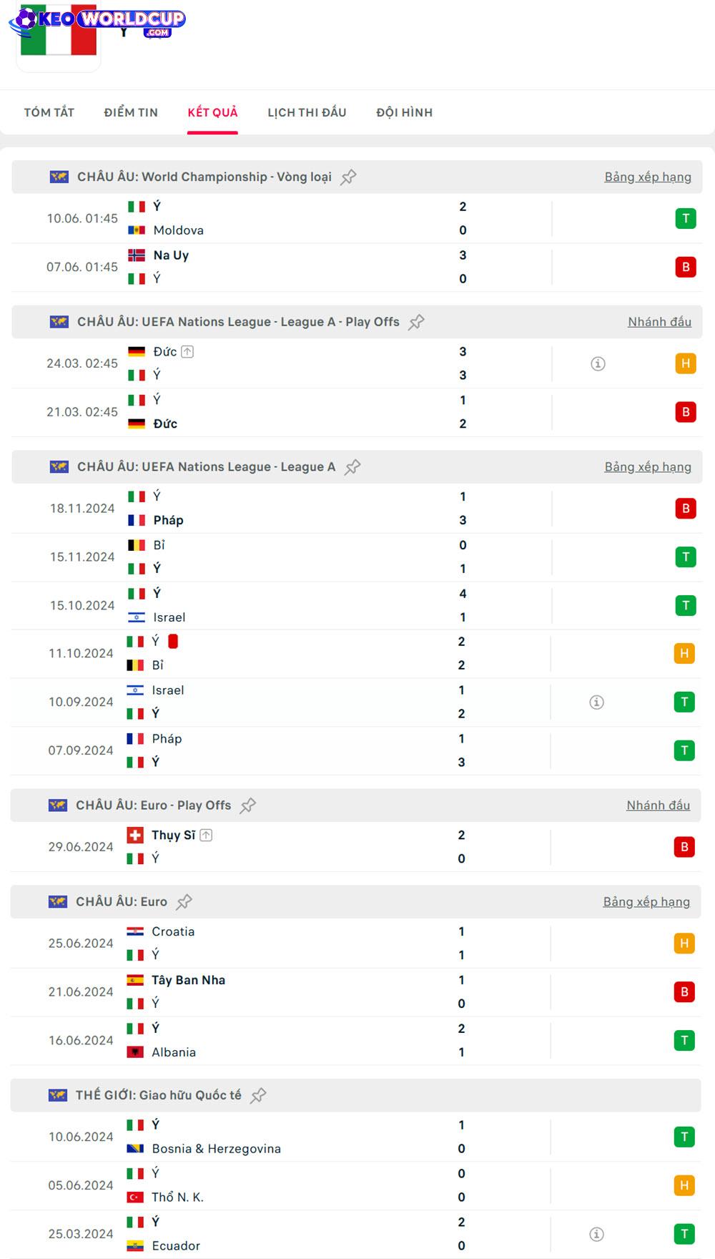Switch to the Điểm tin tab
The height and width of the screenshot is (1259, 715).
click(x=131, y=112)
